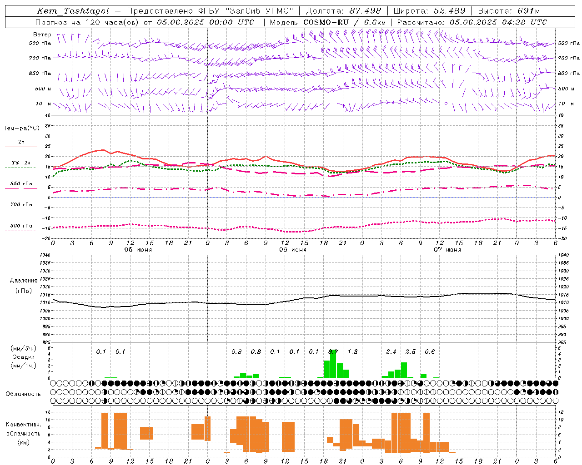The image size is (582, 465).
Task: Click the (гПа) pressure unit label
Action: tap(23, 291)
